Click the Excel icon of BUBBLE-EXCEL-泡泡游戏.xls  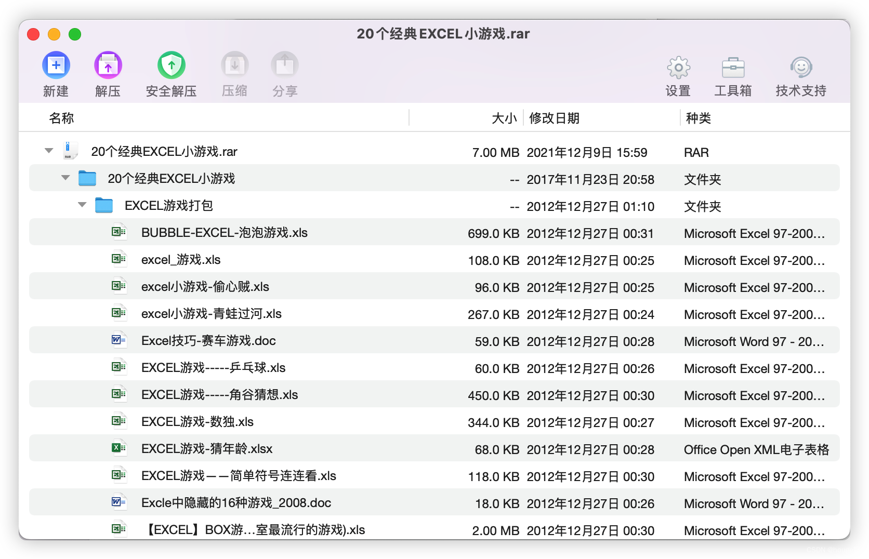(119, 232)
